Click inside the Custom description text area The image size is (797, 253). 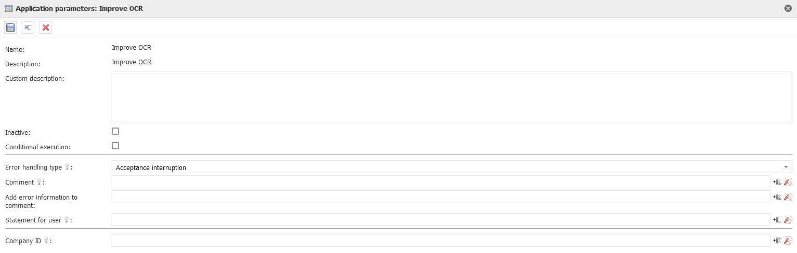[452, 97]
